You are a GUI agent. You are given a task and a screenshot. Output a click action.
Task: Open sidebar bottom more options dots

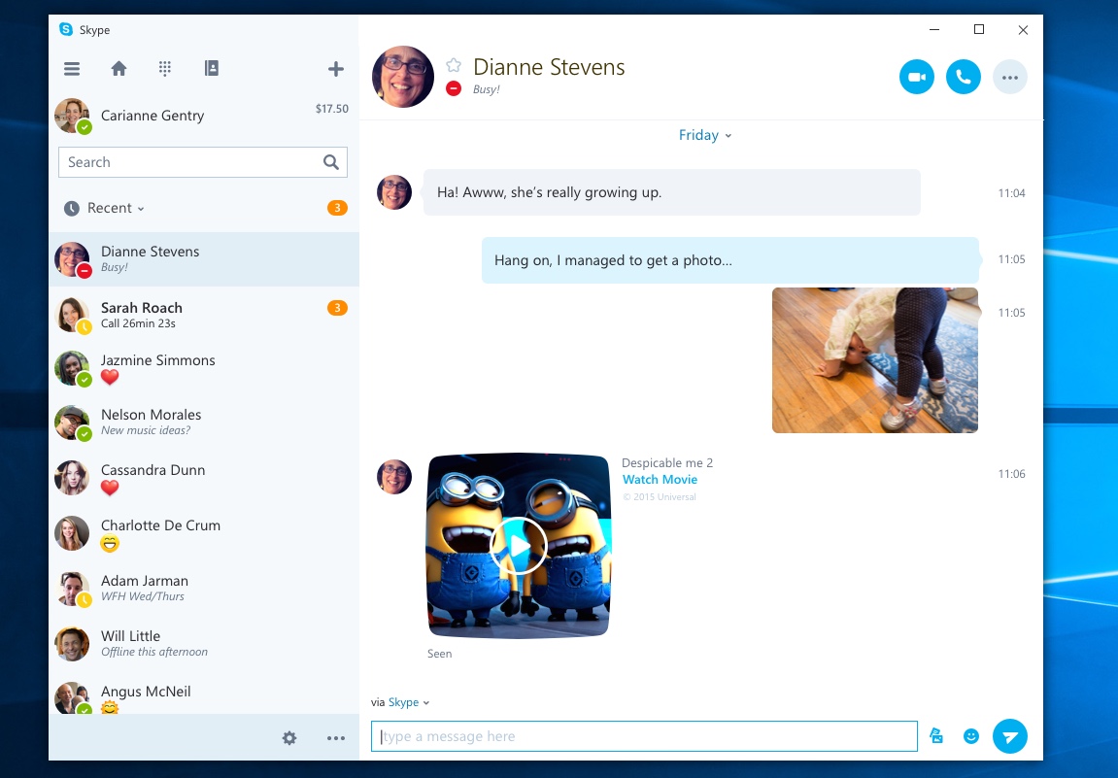point(336,738)
